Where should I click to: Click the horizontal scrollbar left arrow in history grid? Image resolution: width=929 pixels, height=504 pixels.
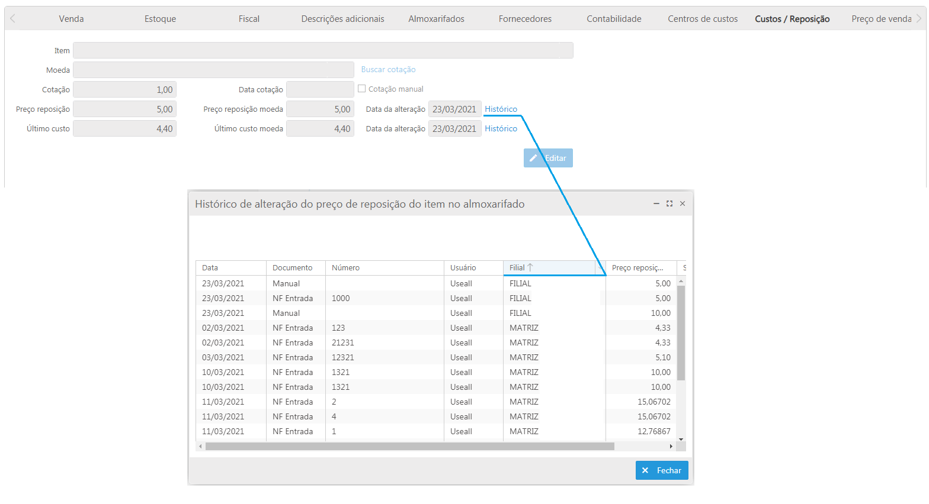click(200, 447)
